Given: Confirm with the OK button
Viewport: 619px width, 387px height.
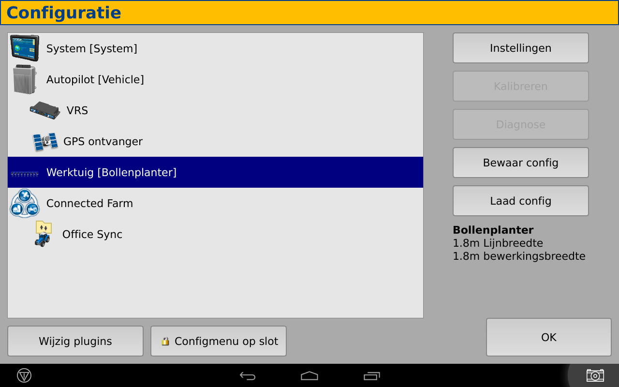Looking at the screenshot, I should [548, 337].
